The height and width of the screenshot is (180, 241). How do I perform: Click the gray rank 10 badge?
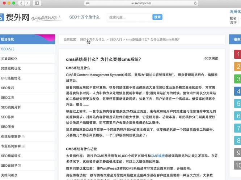click(238, 165)
